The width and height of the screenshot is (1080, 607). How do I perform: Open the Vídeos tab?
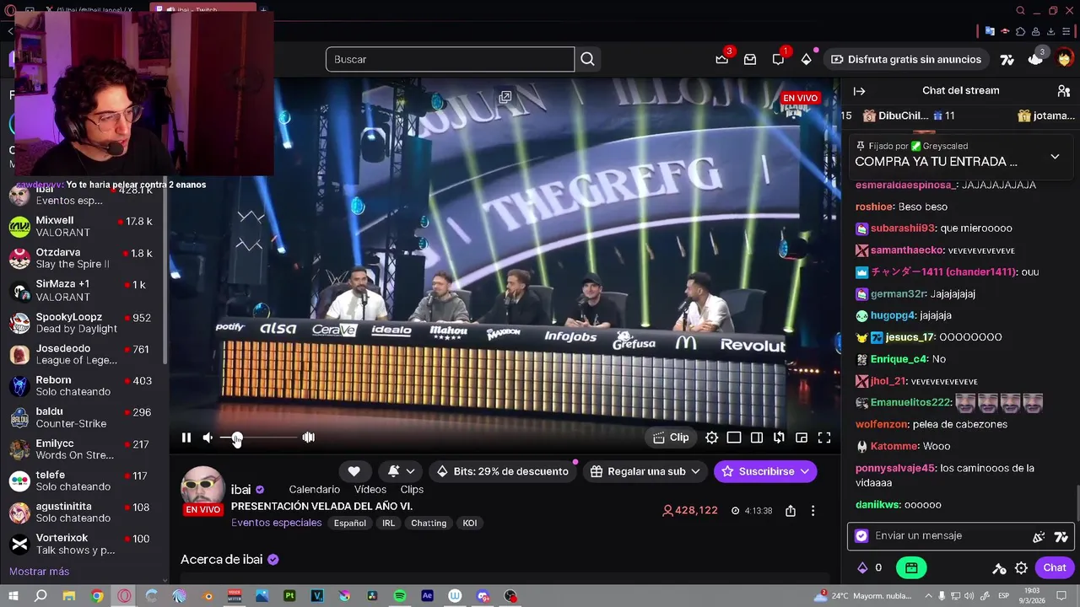click(370, 490)
